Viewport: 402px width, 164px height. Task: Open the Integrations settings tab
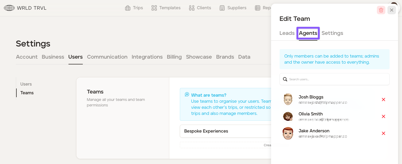click(x=147, y=57)
